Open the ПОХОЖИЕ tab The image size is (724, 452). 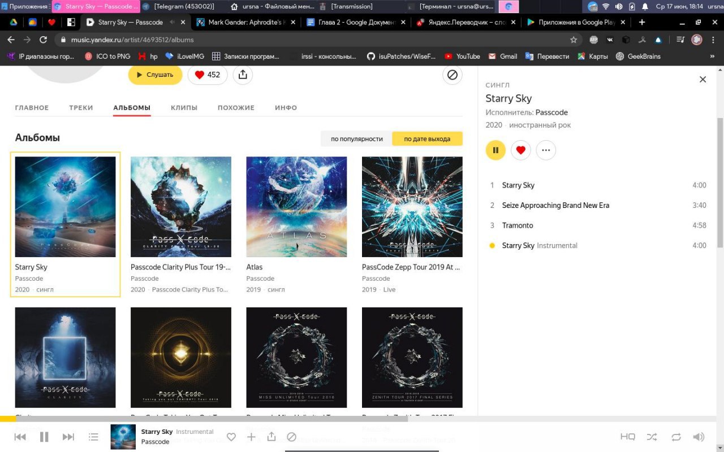coord(236,107)
